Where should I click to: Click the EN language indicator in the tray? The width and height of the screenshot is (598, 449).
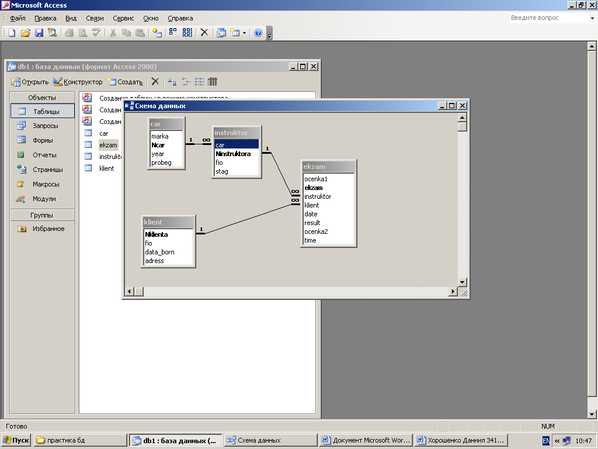546,441
